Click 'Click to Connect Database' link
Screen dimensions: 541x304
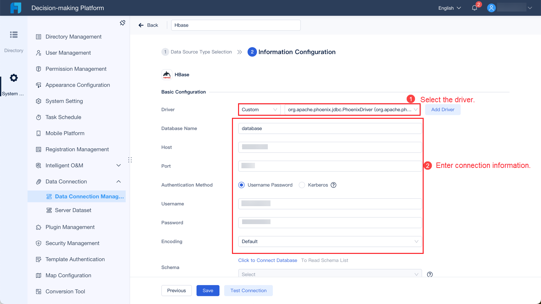[268, 260]
